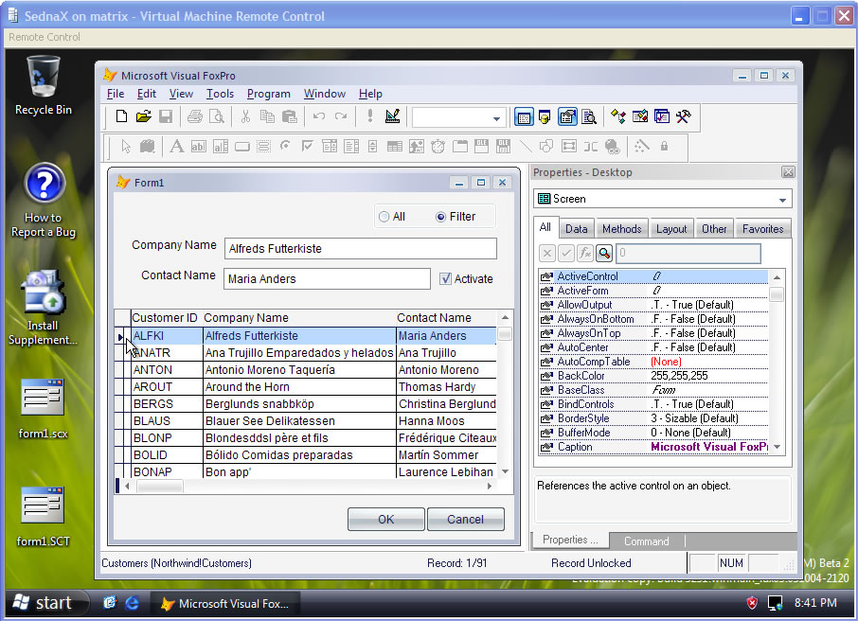Click the Save diskette toolbar icon

pyautogui.click(x=165, y=116)
